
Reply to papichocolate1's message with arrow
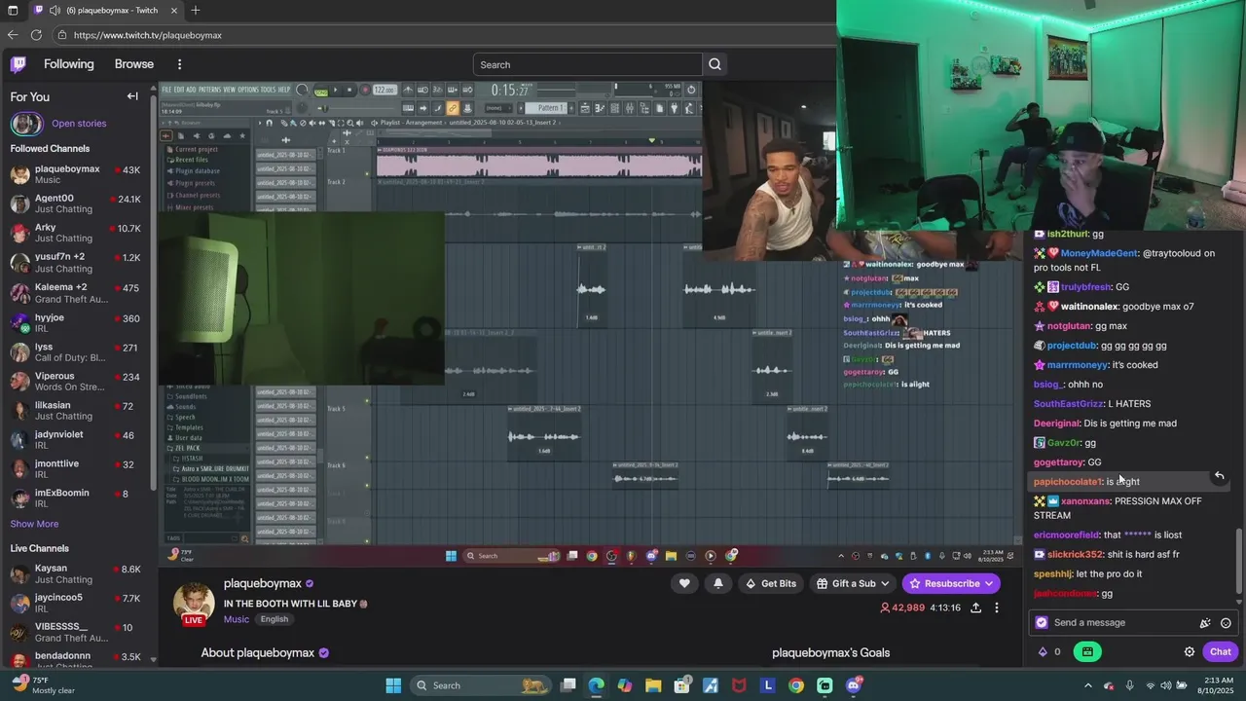1219,475
